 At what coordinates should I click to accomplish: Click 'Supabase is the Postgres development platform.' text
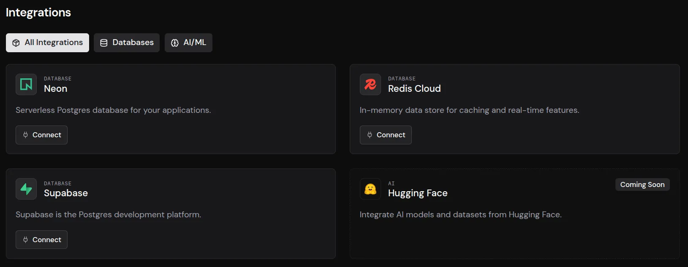click(x=109, y=214)
